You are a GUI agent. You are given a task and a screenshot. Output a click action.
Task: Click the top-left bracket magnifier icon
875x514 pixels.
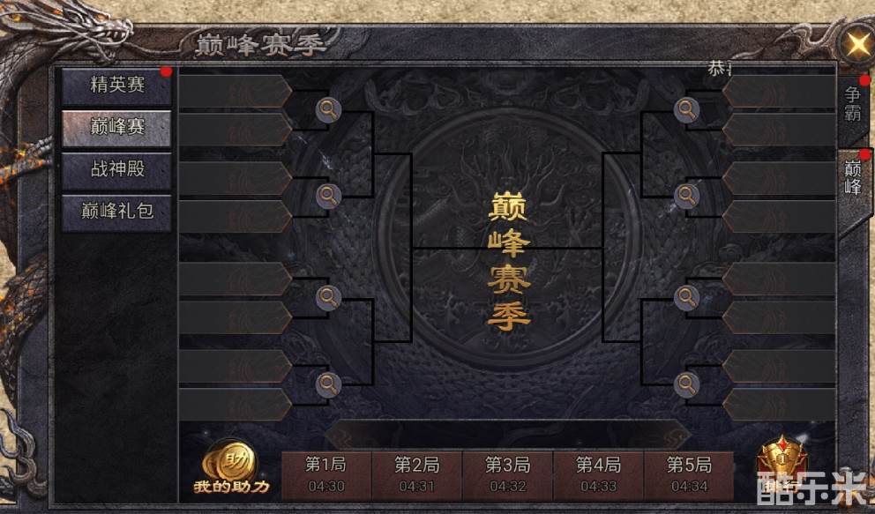[328, 110]
